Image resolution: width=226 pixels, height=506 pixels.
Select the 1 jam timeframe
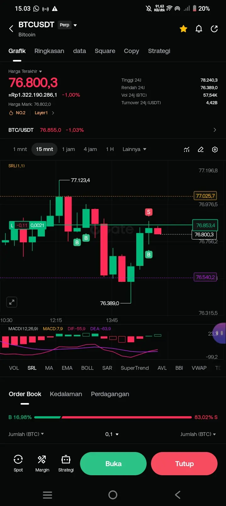(68, 149)
